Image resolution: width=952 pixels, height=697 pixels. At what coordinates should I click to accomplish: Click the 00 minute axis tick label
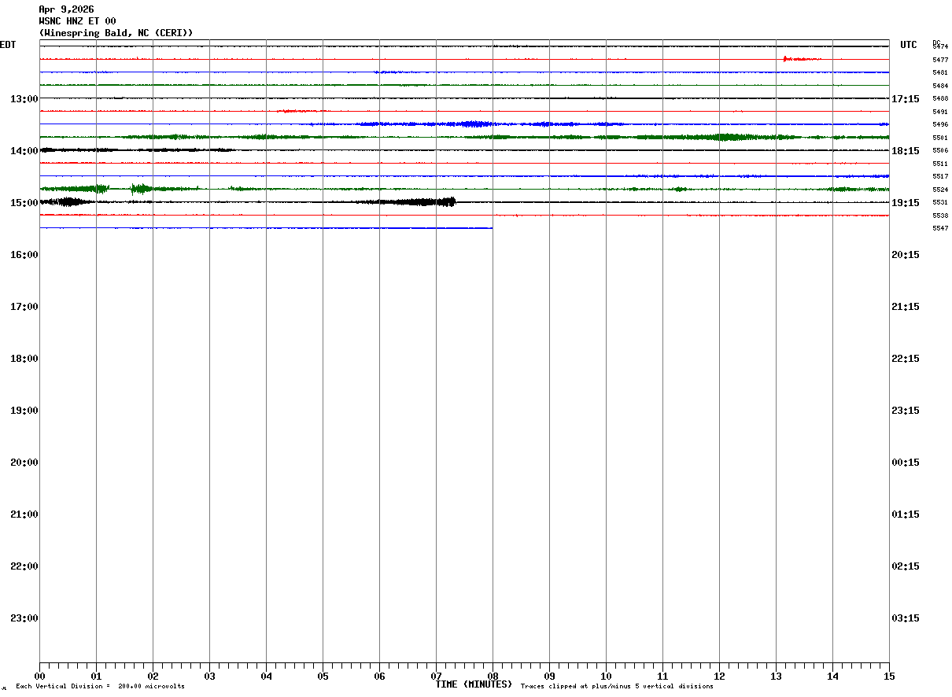(x=40, y=676)
